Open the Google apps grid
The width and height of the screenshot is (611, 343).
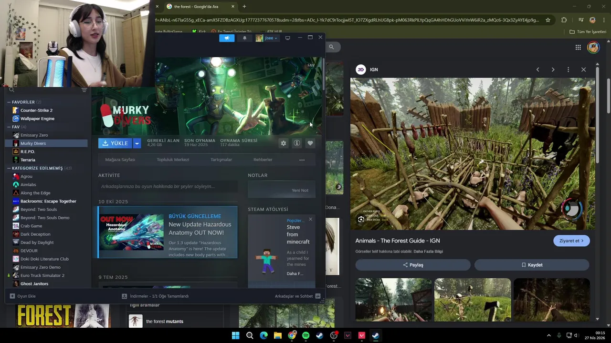click(x=578, y=47)
